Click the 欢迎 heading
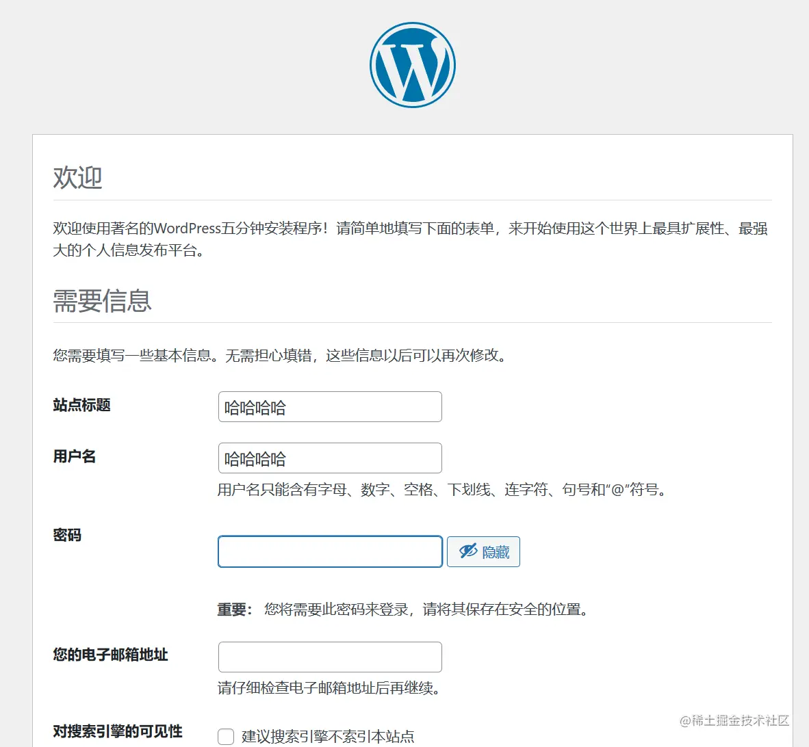Screen dimensions: 809x747 [77, 178]
